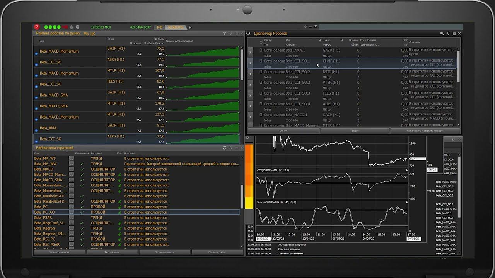
Task: Click the Тестировать button
Action: pos(112,252)
